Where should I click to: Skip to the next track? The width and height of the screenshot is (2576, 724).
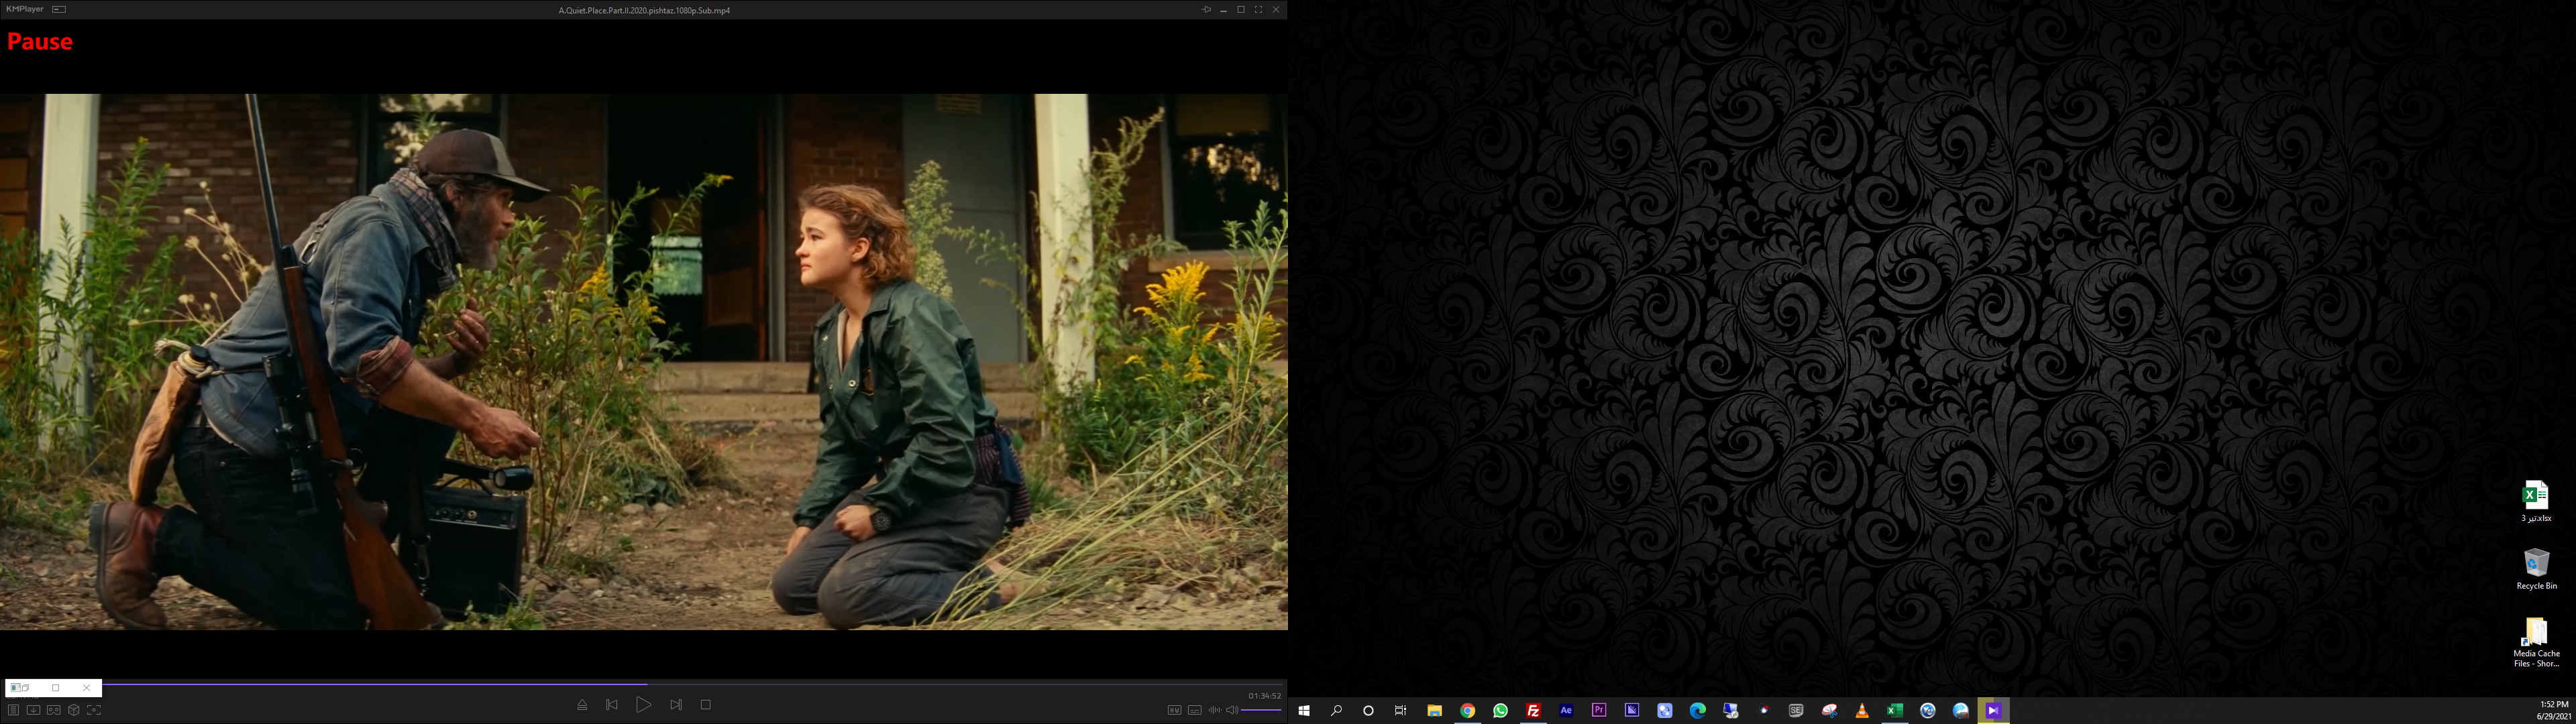[676, 705]
